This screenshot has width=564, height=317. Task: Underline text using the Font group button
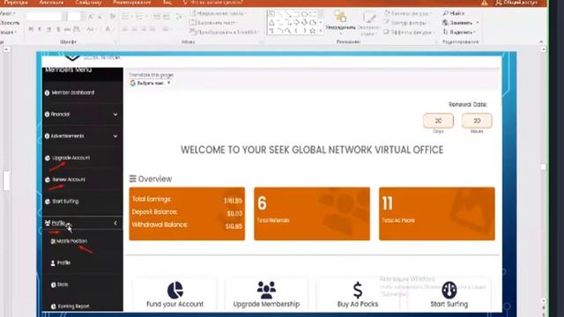[x=49, y=29]
